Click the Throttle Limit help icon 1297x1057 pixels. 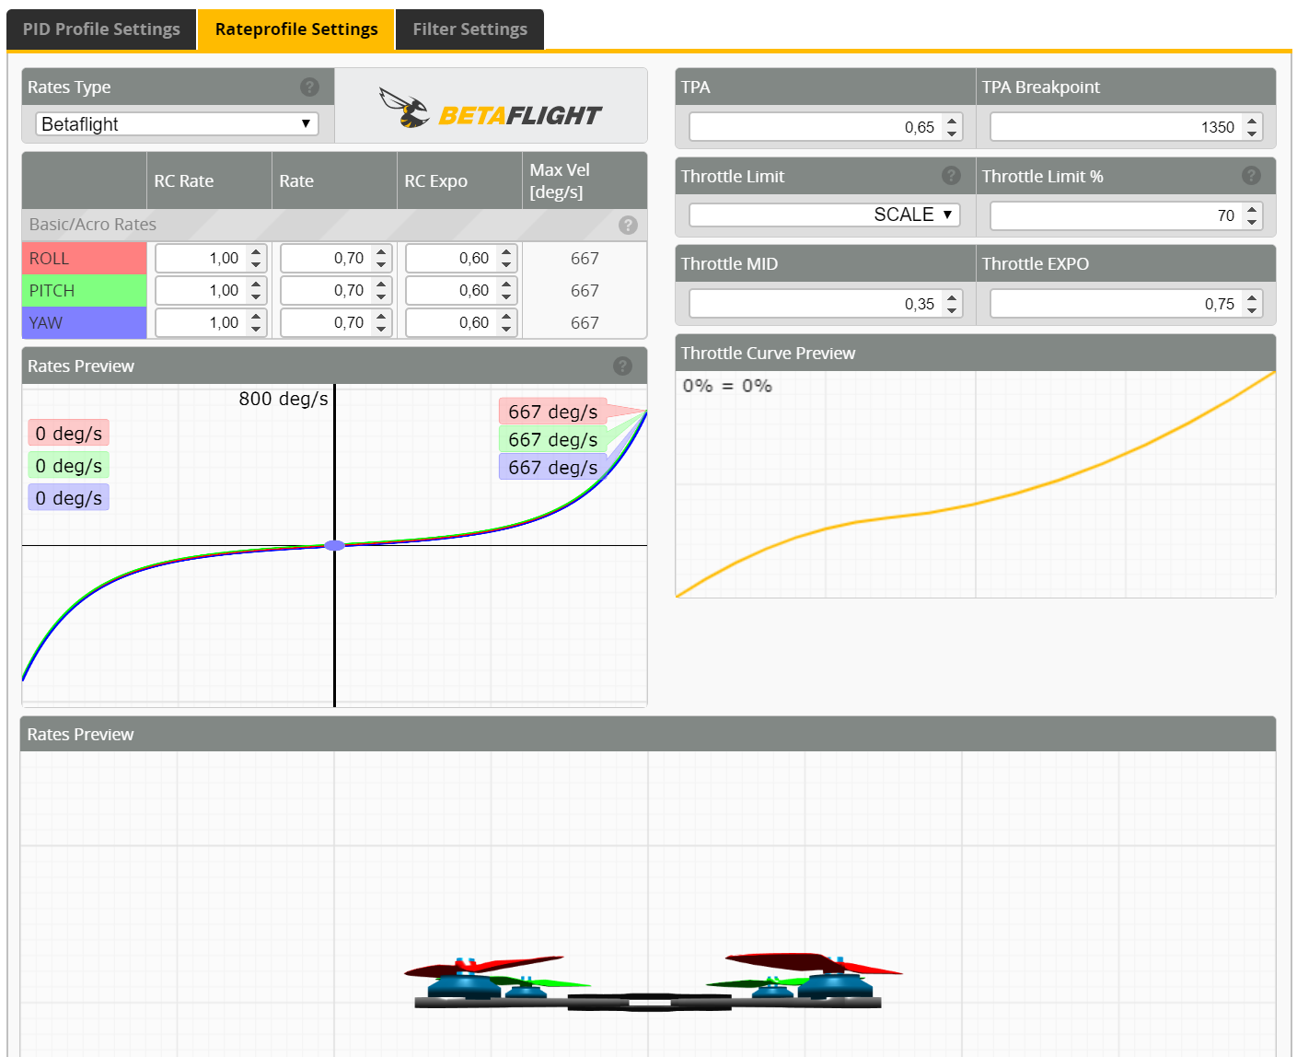pyautogui.click(x=951, y=176)
